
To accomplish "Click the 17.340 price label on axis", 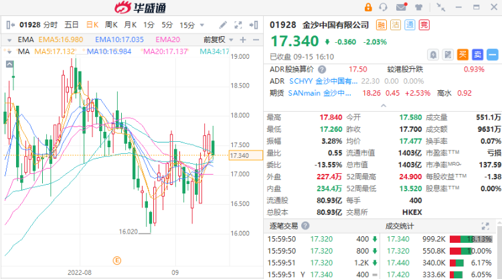I will click(246, 155).
